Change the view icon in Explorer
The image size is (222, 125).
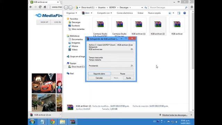pyautogui.click(x=170, y=13)
